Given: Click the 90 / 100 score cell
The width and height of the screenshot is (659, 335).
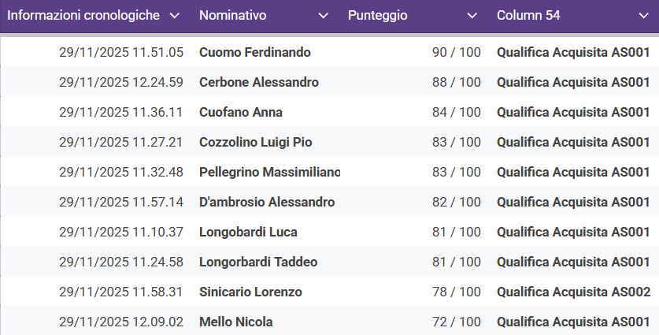Looking at the screenshot, I should [x=457, y=53].
